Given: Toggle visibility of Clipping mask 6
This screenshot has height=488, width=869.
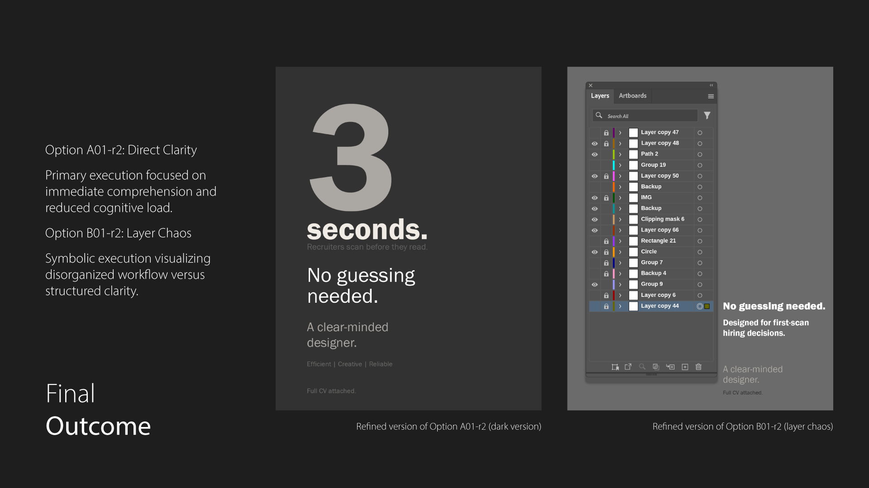Looking at the screenshot, I should point(594,220).
